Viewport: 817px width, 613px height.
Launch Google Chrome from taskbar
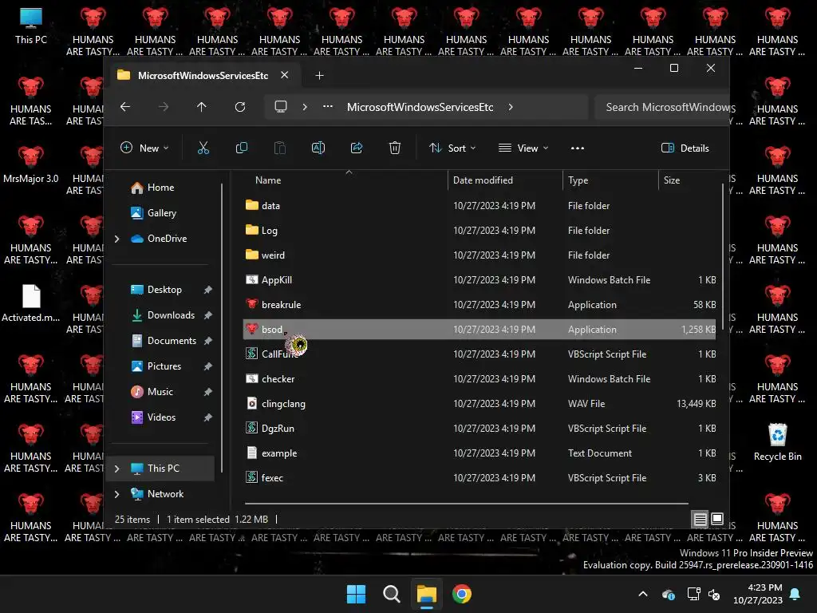tap(462, 594)
